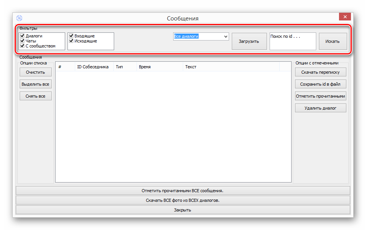Screen dimensions: 366x230
Task: Close the Сообщения window
Action: 344,17
